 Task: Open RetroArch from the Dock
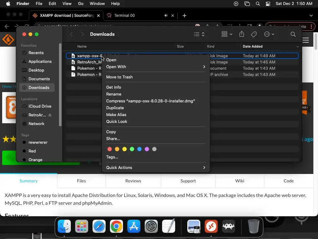[x=229, y=226]
